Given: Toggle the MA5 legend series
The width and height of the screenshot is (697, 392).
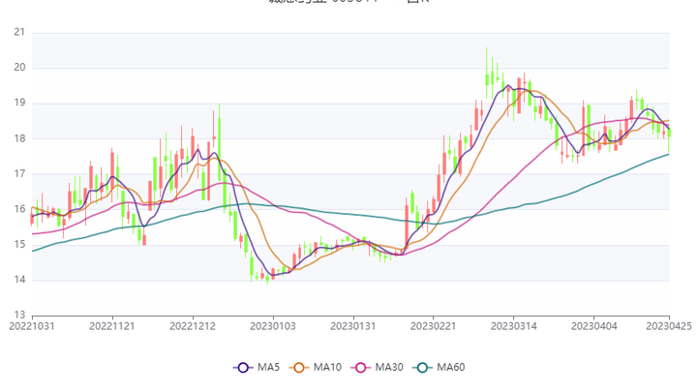Looking at the screenshot, I should 257,368.
